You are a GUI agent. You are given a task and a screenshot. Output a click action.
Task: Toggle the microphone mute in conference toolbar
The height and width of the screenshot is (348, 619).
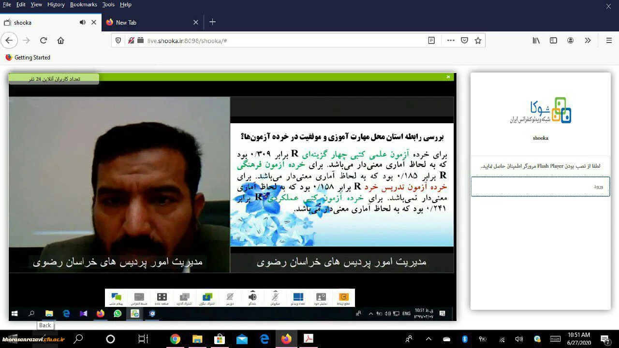pyautogui.click(x=275, y=298)
